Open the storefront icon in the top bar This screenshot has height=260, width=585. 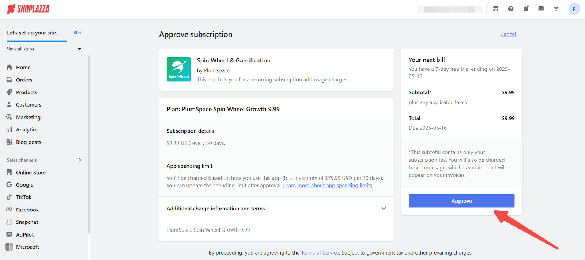pyautogui.click(x=496, y=9)
